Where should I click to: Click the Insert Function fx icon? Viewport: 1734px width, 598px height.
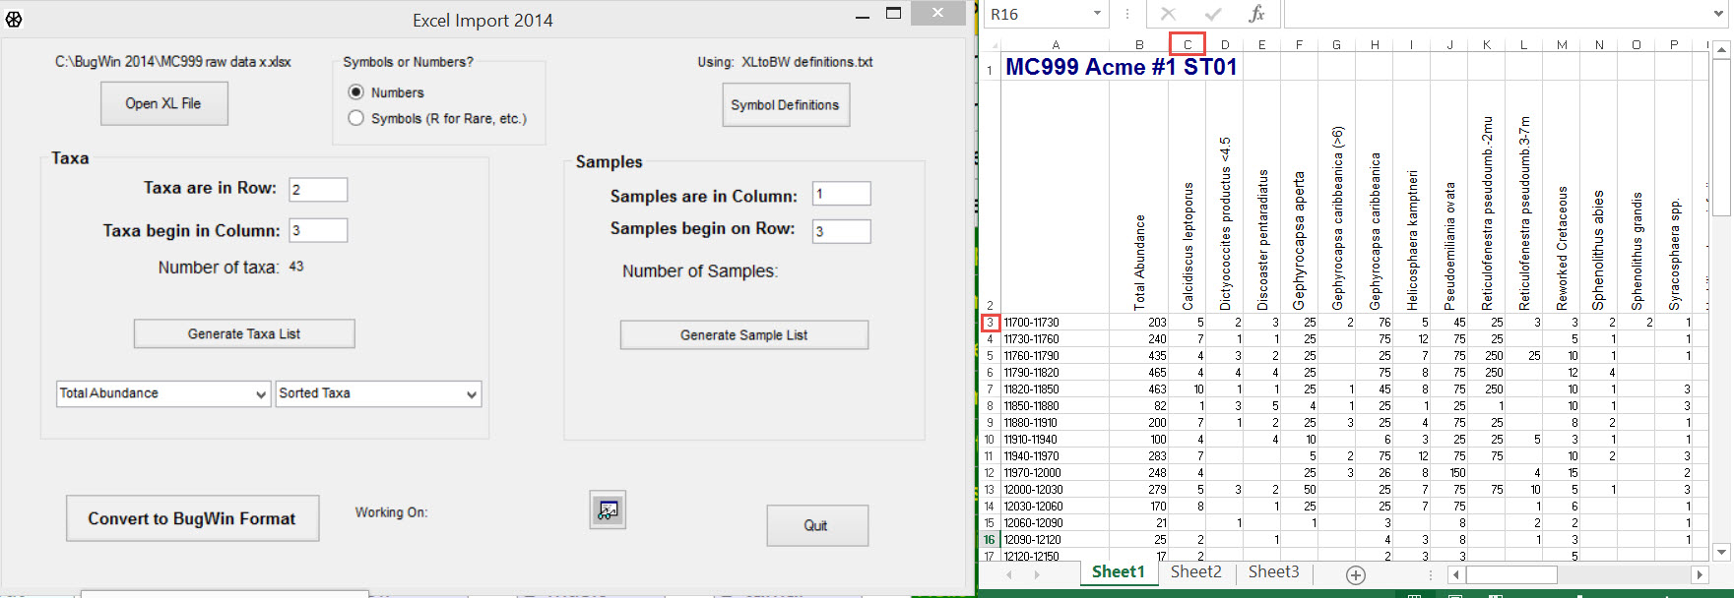coord(1256,14)
